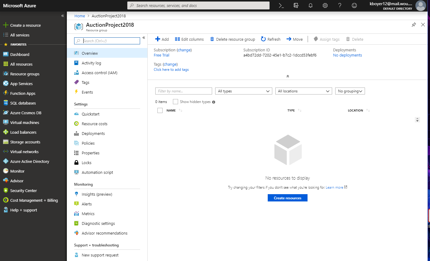Click Delete resource group
The image size is (430, 261).
pyautogui.click(x=232, y=39)
